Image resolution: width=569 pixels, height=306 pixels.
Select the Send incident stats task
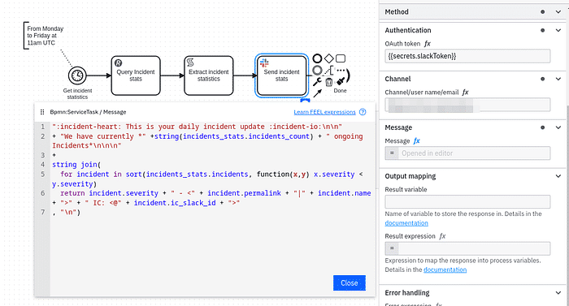[x=281, y=75]
